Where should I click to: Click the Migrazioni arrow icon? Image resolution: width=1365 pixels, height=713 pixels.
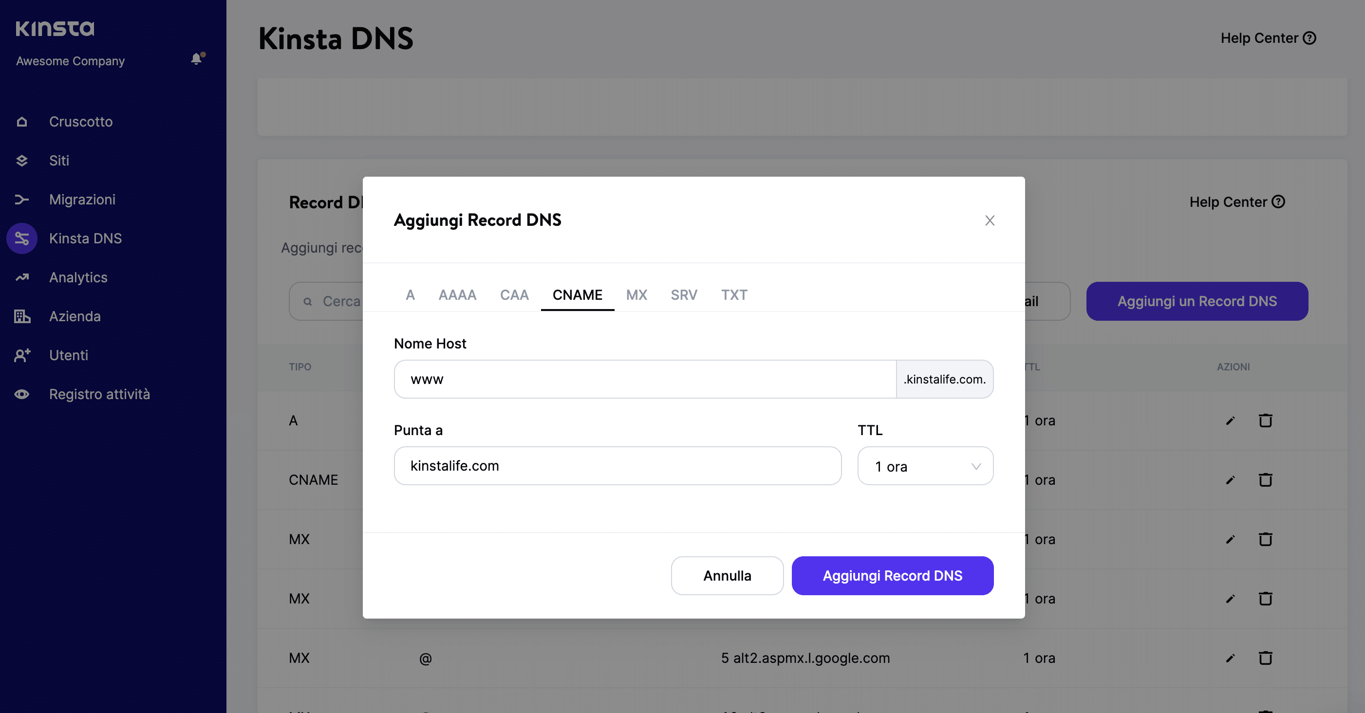22,200
